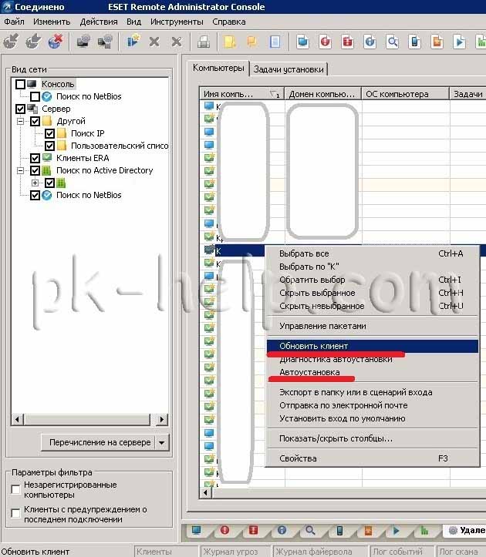Image resolution: width=486 pixels, height=557 pixels.
Task: Collapse the Другой tree node
Action: [20, 121]
